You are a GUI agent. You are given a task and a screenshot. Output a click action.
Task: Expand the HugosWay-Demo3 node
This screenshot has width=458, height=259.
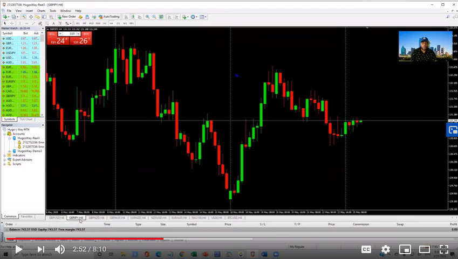coord(9,151)
